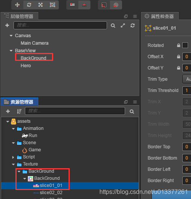Select the Main Camera node
The width and height of the screenshot is (191, 199).
coord(35,43)
